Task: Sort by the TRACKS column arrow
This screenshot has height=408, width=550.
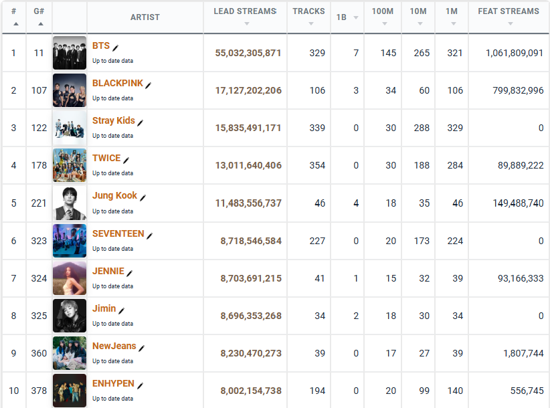Action: coord(310,23)
